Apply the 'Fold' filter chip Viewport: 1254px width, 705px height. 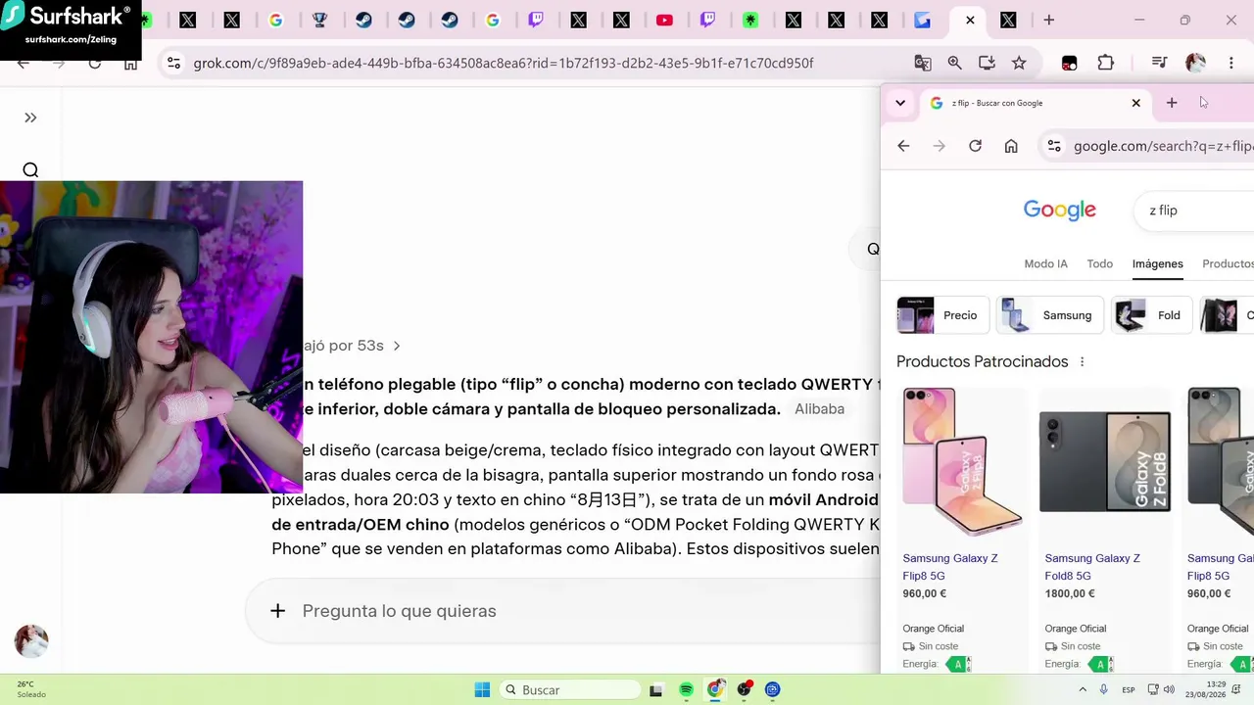click(x=1151, y=315)
